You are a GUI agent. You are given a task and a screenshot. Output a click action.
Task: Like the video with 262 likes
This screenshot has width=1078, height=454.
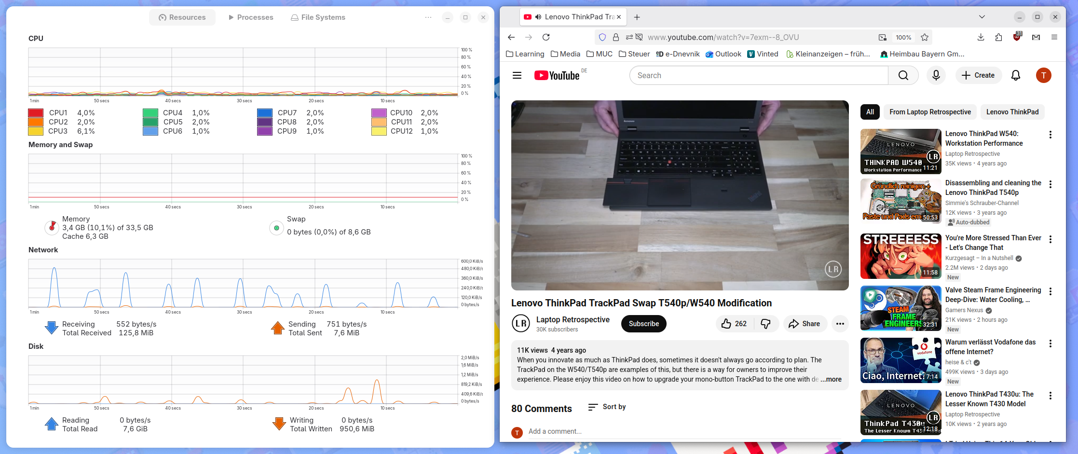tap(734, 324)
